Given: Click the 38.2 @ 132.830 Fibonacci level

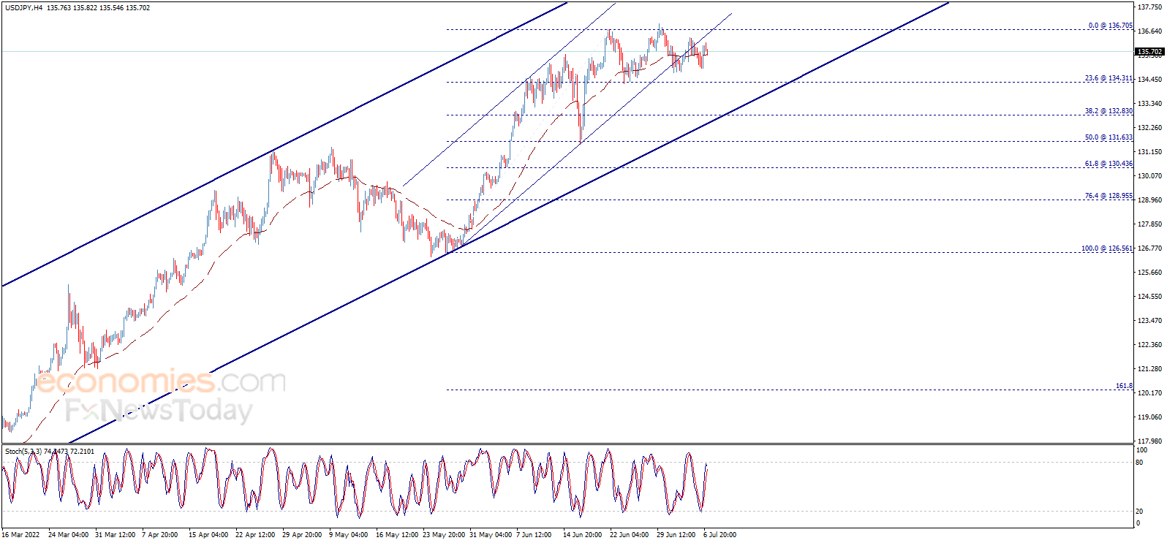Looking at the screenshot, I should 1108,111.
